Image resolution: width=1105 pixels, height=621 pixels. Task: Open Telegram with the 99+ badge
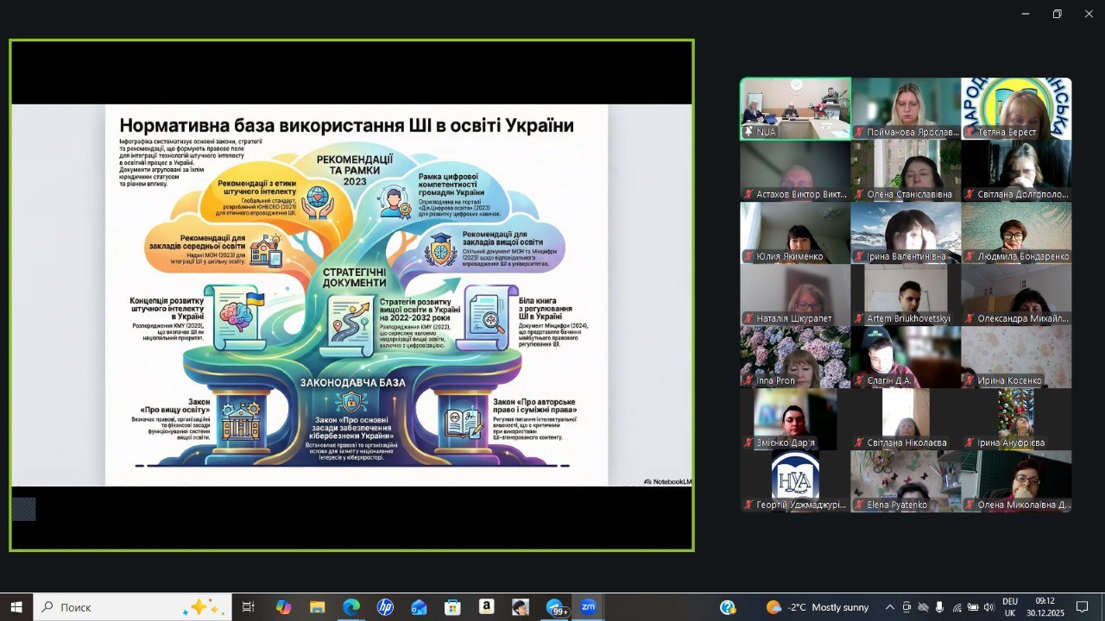(x=555, y=607)
